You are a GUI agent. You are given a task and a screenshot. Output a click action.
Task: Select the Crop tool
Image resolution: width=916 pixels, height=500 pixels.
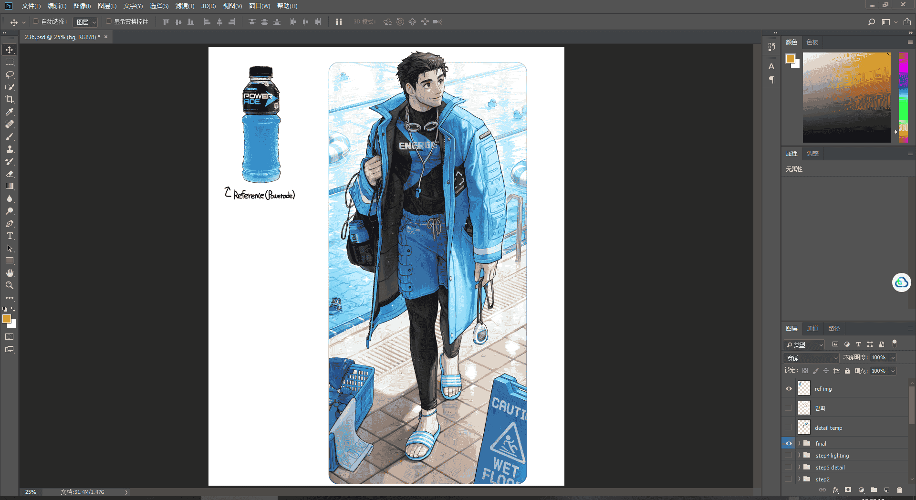(x=10, y=99)
